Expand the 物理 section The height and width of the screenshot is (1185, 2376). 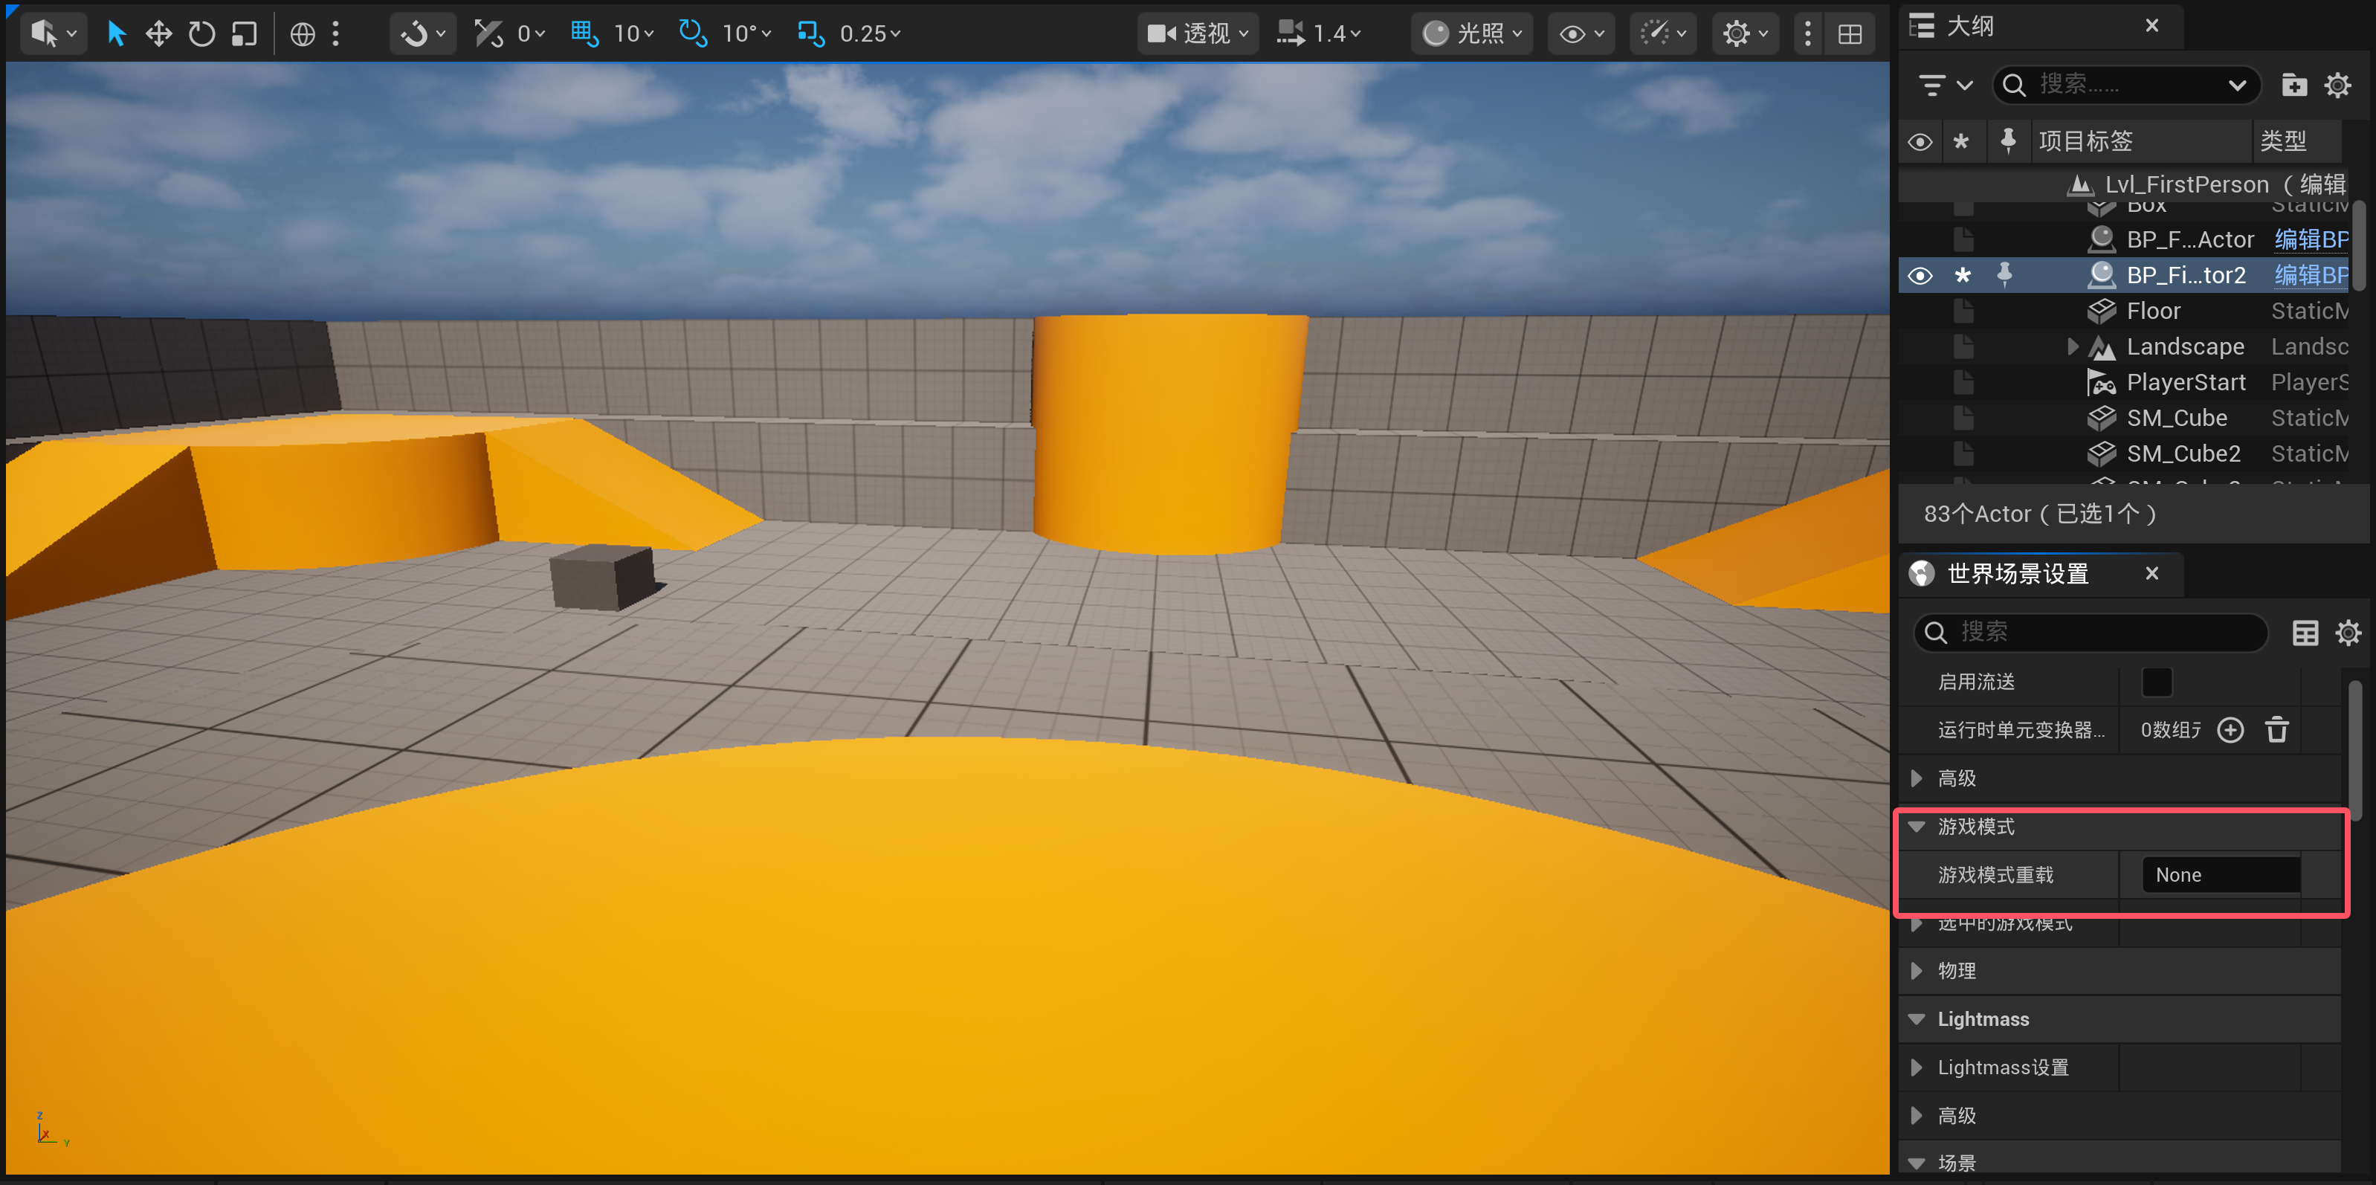(1917, 971)
